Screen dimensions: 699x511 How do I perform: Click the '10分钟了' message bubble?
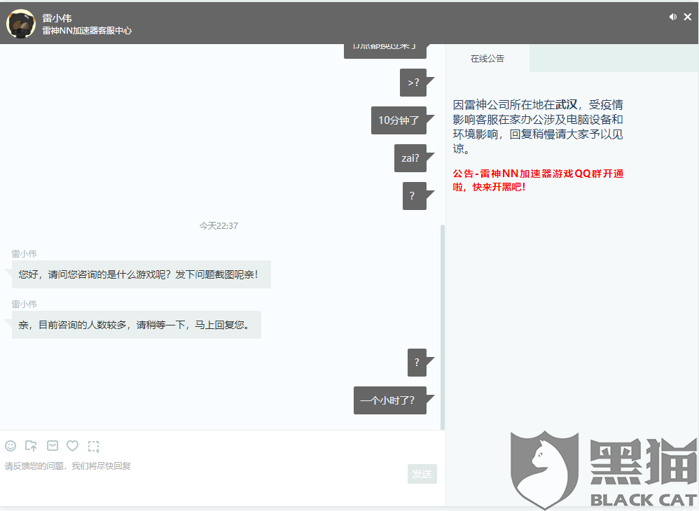(x=399, y=120)
